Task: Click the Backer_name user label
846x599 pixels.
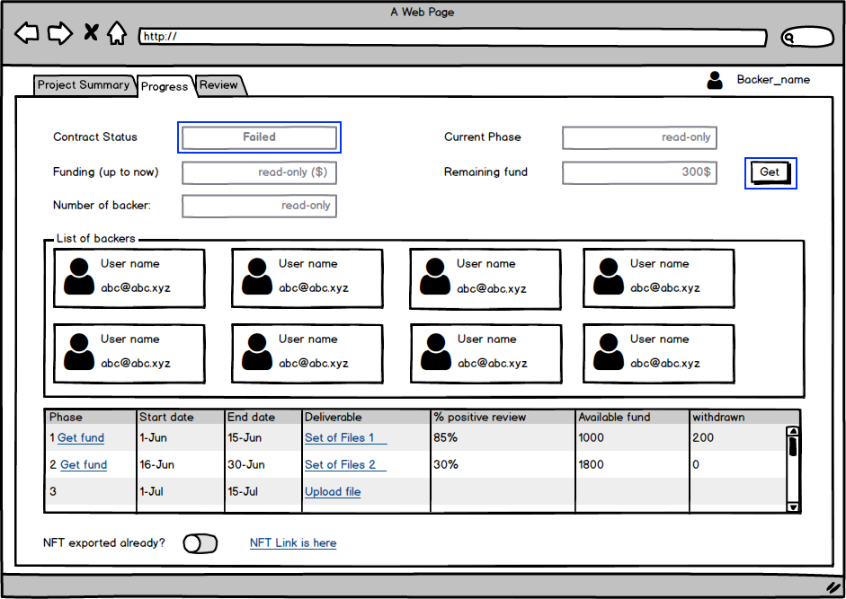Action: click(x=773, y=80)
